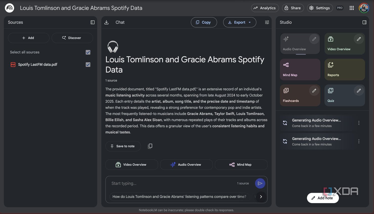
Task: Collapse the Sources panel
Action: click(93, 22)
